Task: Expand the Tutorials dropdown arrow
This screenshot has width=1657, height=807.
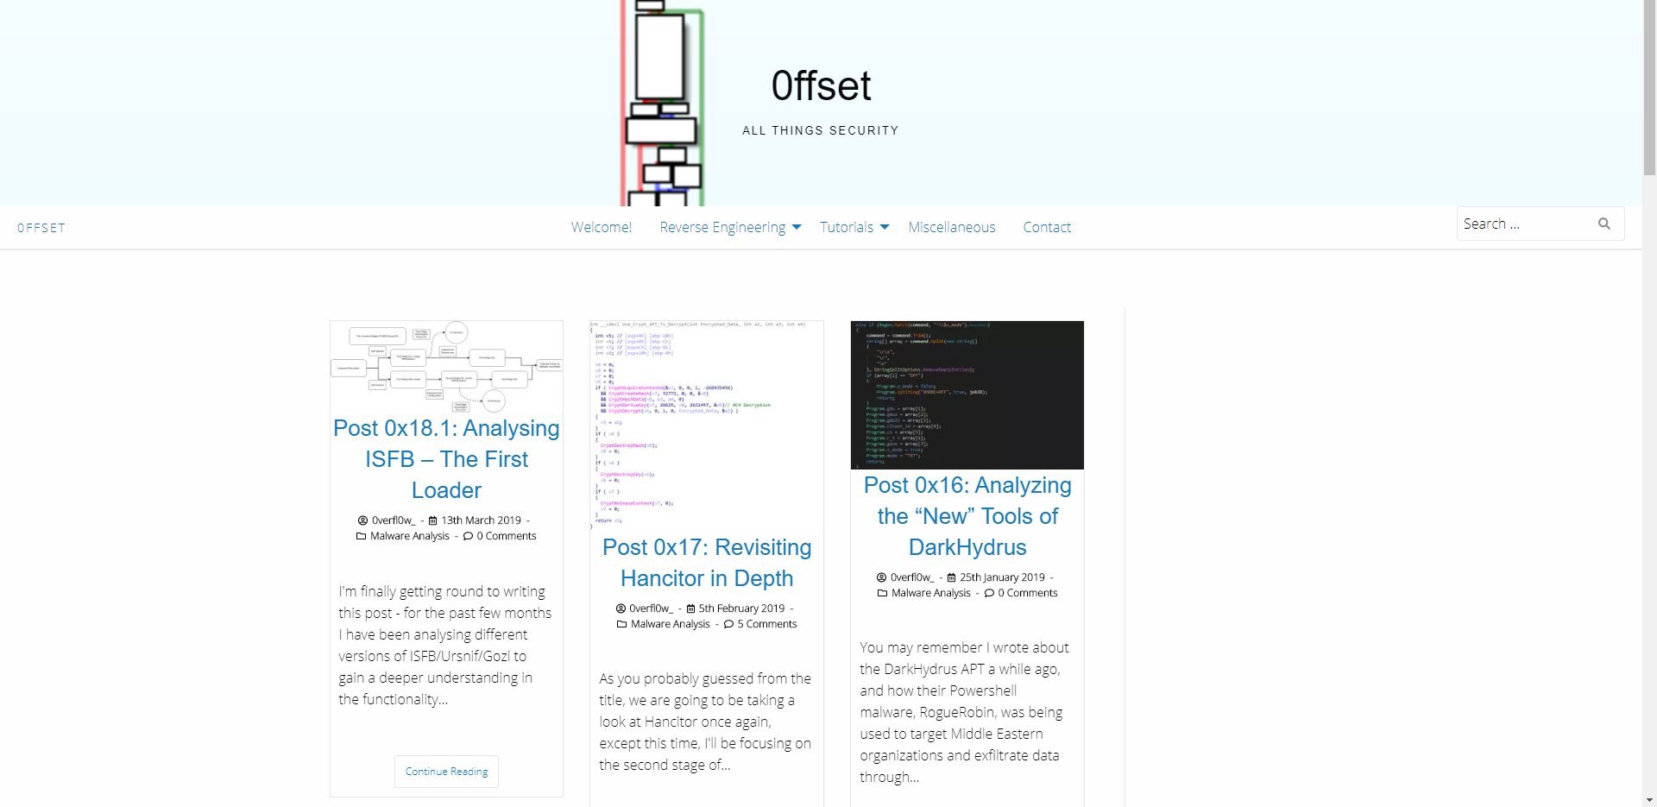Action: click(885, 227)
